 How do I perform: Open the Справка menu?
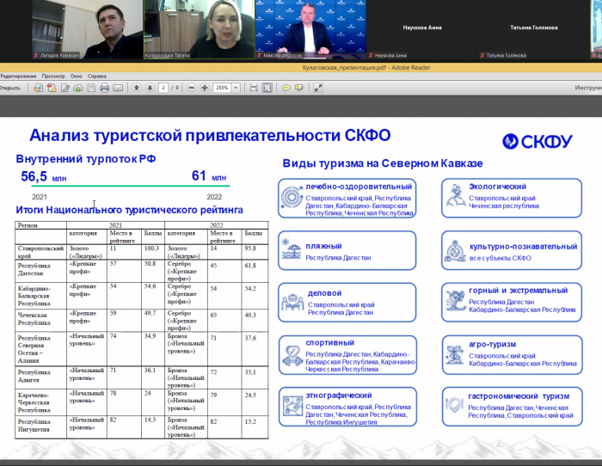[97, 76]
